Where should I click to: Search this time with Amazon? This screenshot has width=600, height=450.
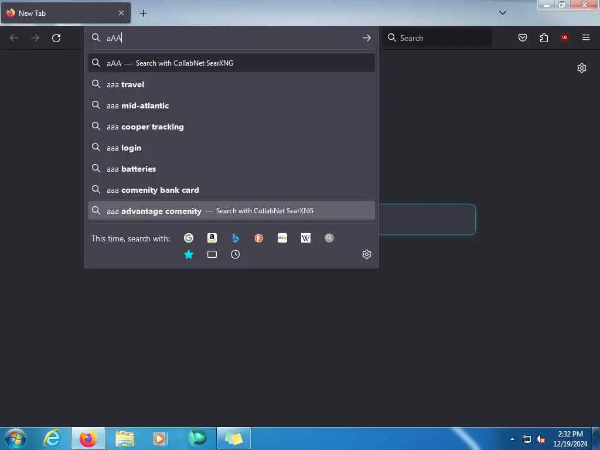pos(212,238)
